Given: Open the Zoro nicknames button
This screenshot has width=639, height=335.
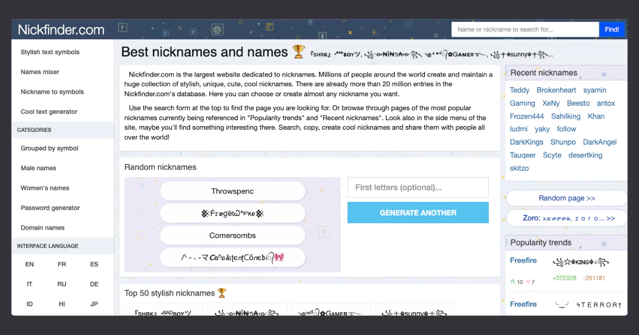Looking at the screenshot, I should pyautogui.click(x=567, y=218).
